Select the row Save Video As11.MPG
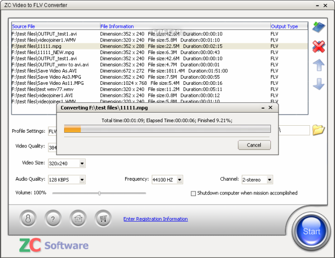The width and height of the screenshot is (335, 258). pos(159,83)
